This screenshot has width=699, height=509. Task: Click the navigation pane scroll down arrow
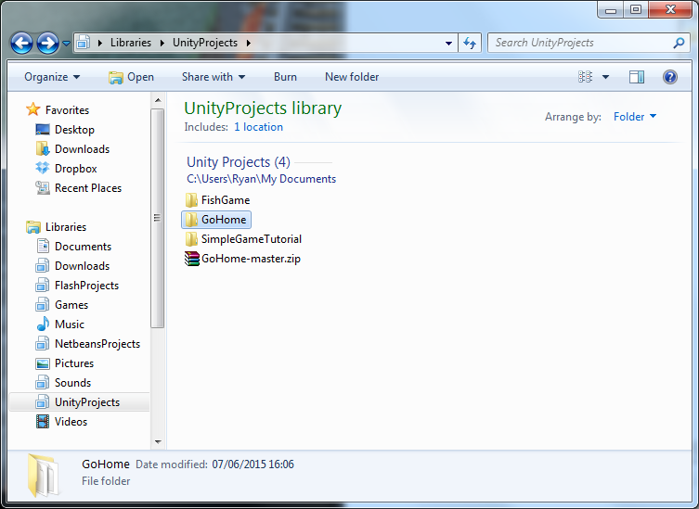coord(158,441)
